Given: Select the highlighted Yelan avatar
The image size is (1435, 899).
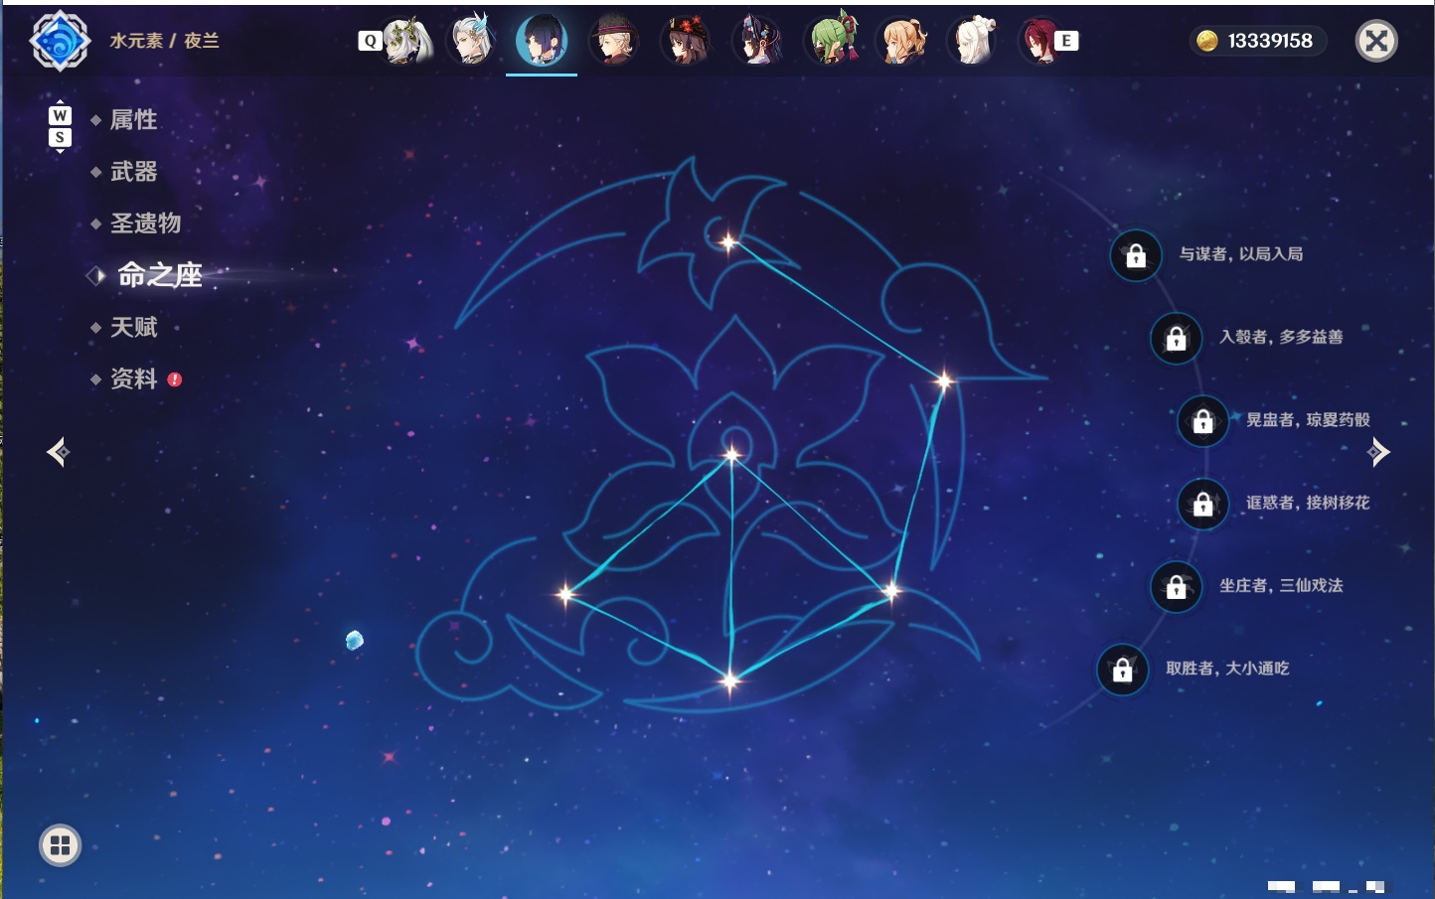Looking at the screenshot, I should pyautogui.click(x=542, y=41).
